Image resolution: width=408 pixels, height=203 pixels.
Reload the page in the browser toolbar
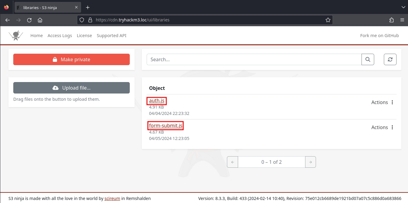[29, 20]
